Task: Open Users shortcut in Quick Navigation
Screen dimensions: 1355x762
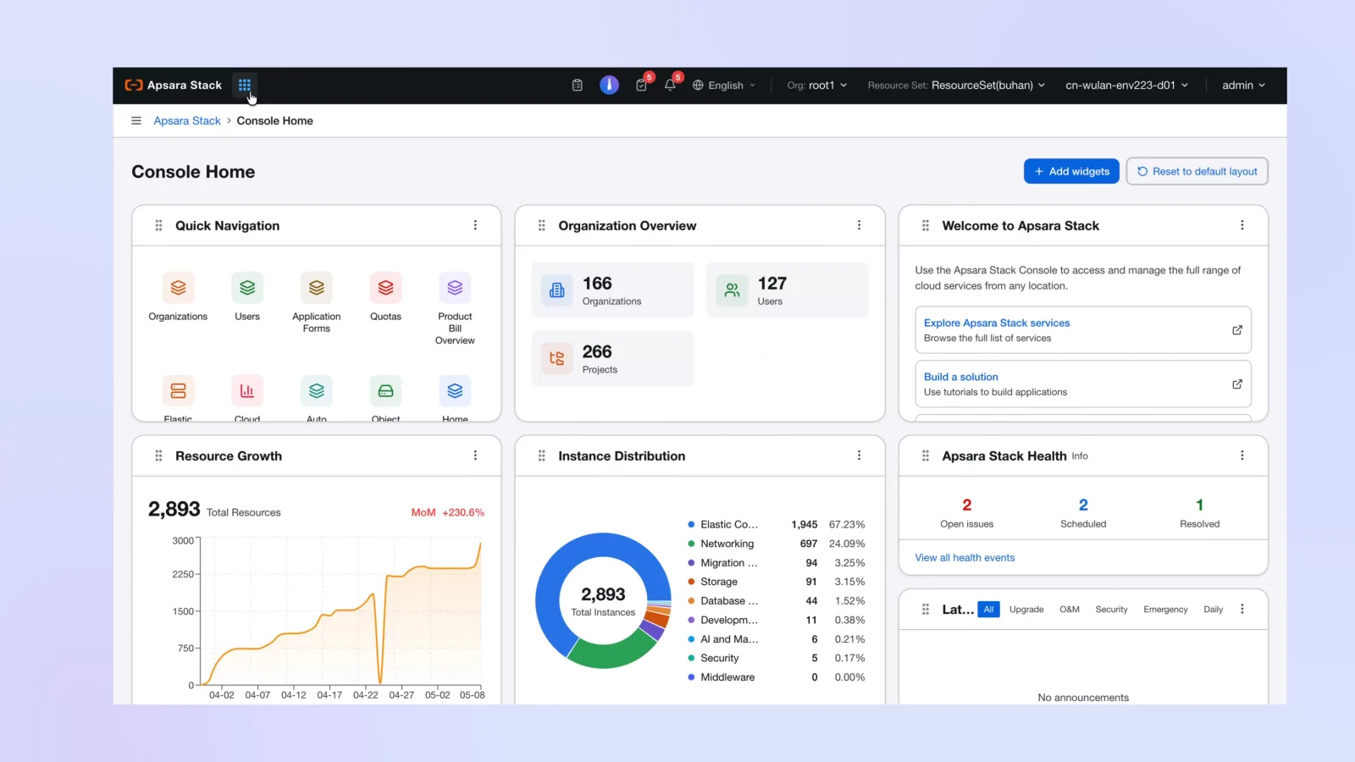Action: click(x=247, y=296)
